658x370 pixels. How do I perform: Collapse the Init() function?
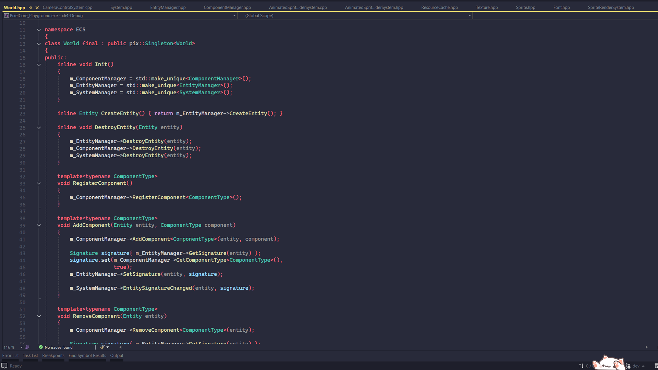[x=39, y=65]
